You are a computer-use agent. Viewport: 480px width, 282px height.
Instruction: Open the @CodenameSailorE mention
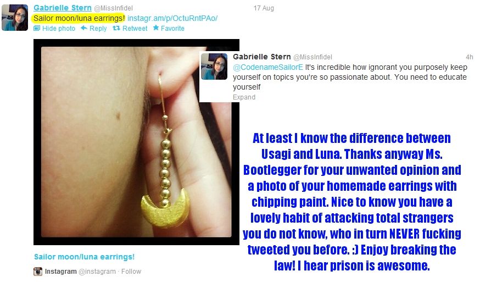coord(268,68)
